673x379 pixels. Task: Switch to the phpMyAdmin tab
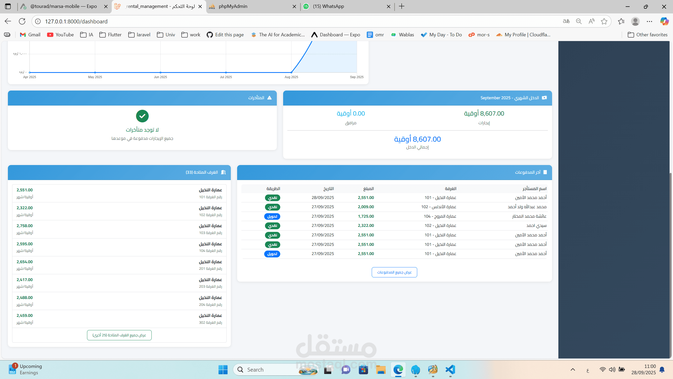click(x=233, y=6)
